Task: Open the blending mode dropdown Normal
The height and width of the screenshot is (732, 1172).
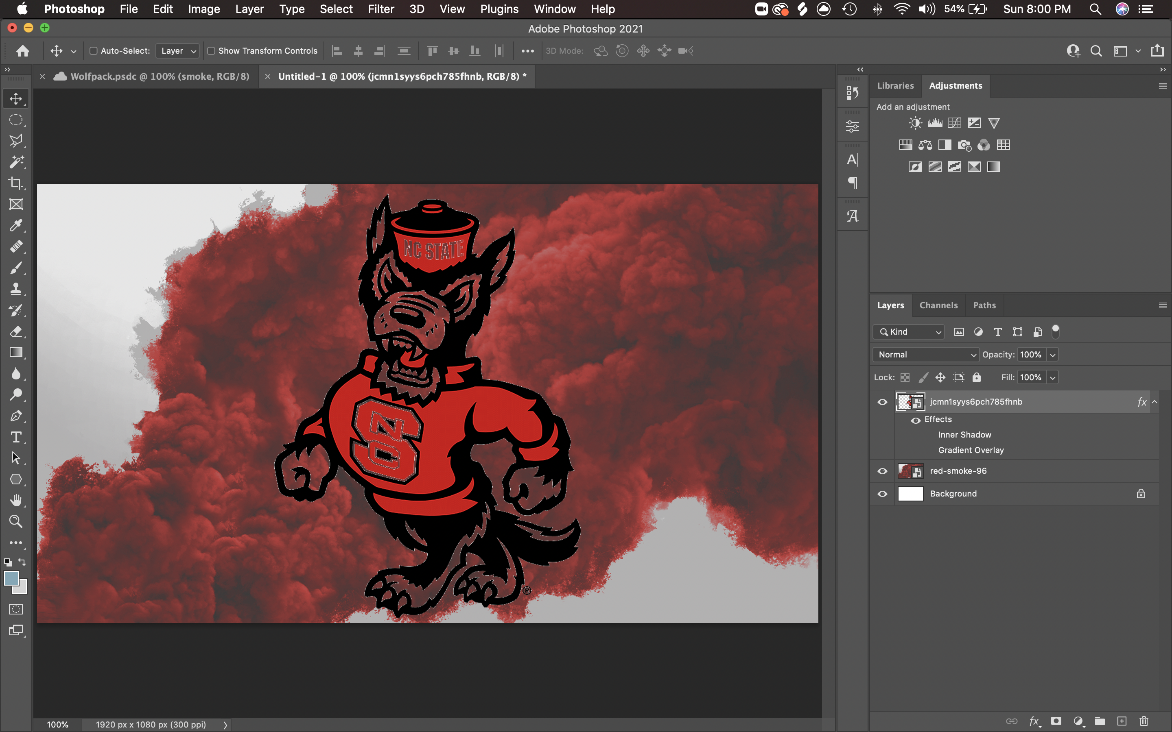Action: [926, 354]
